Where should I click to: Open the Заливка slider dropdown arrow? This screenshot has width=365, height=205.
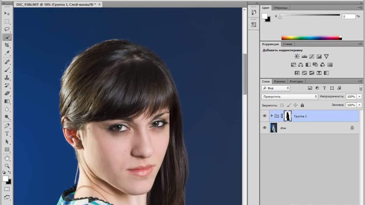pos(359,105)
